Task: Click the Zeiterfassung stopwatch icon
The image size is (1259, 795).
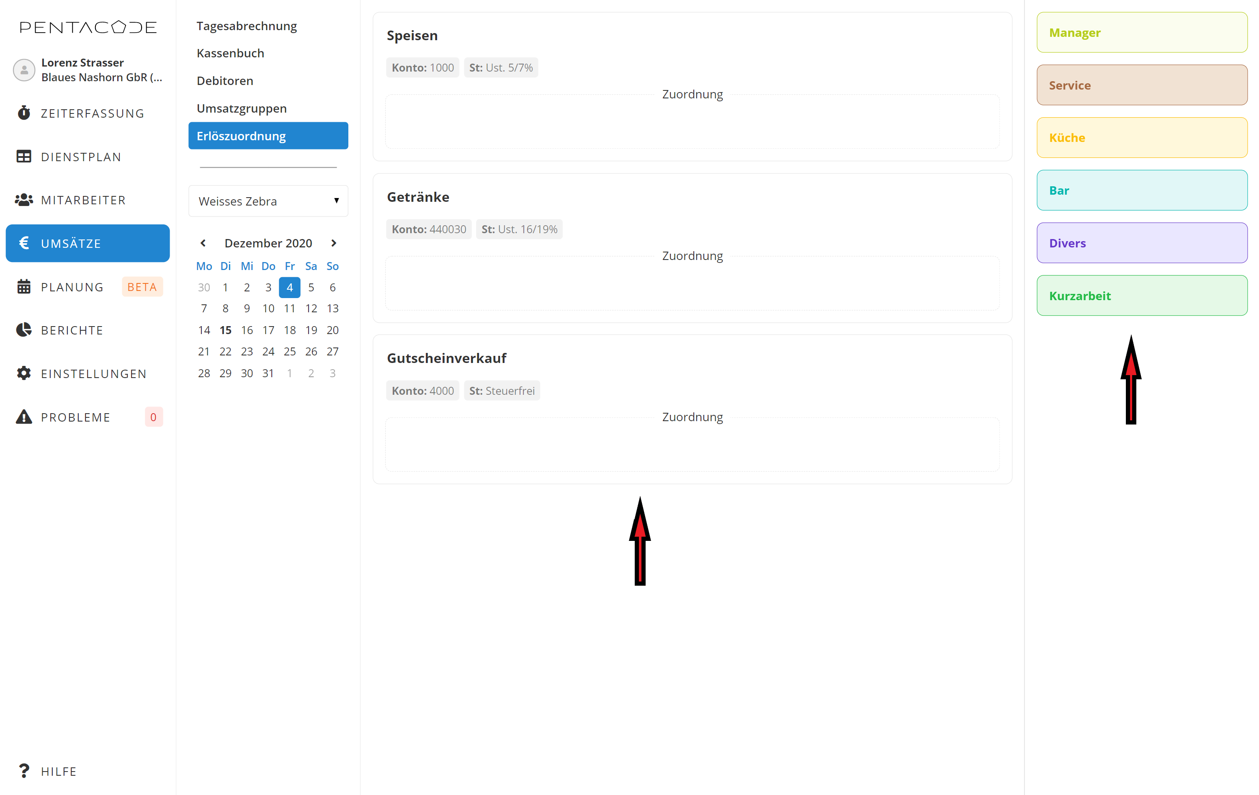Action: coord(23,113)
